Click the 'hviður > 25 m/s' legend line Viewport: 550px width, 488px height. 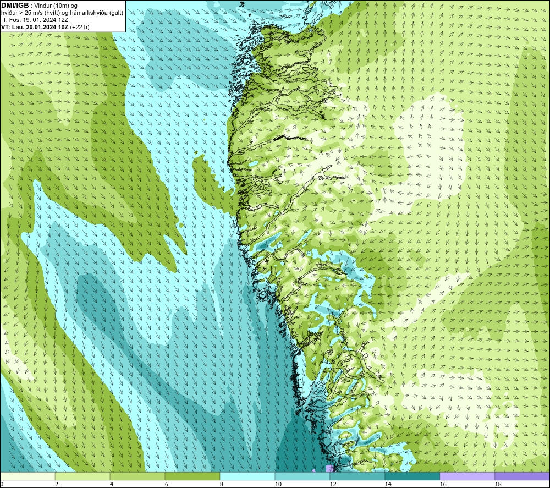[x=62, y=13]
